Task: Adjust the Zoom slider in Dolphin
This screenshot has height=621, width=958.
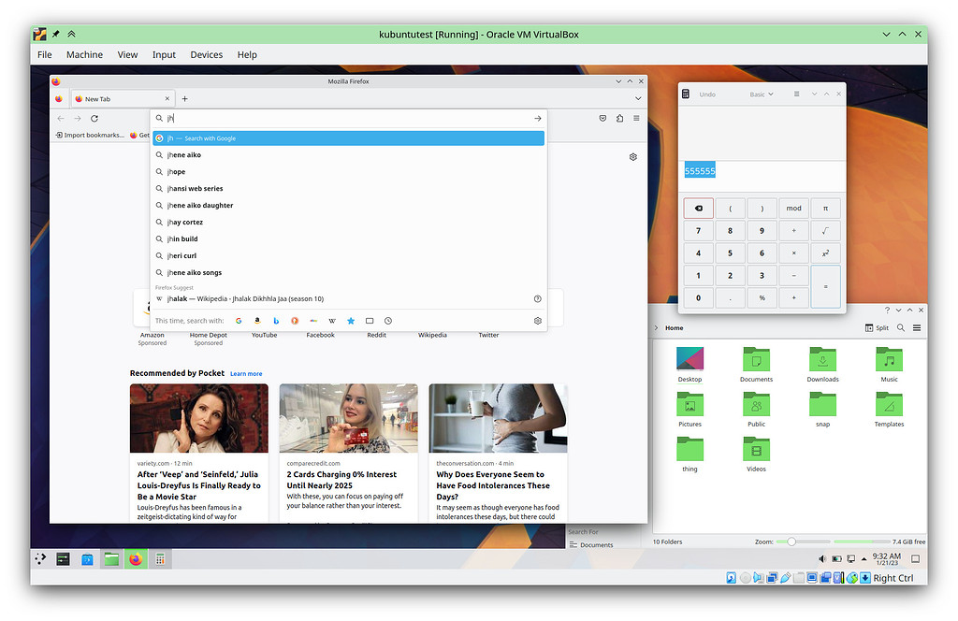Action: coord(793,542)
